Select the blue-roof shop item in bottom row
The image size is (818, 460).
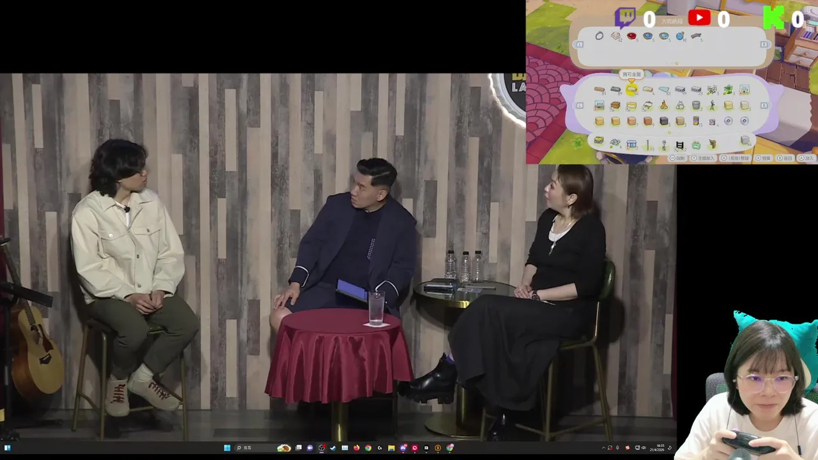(631, 144)
